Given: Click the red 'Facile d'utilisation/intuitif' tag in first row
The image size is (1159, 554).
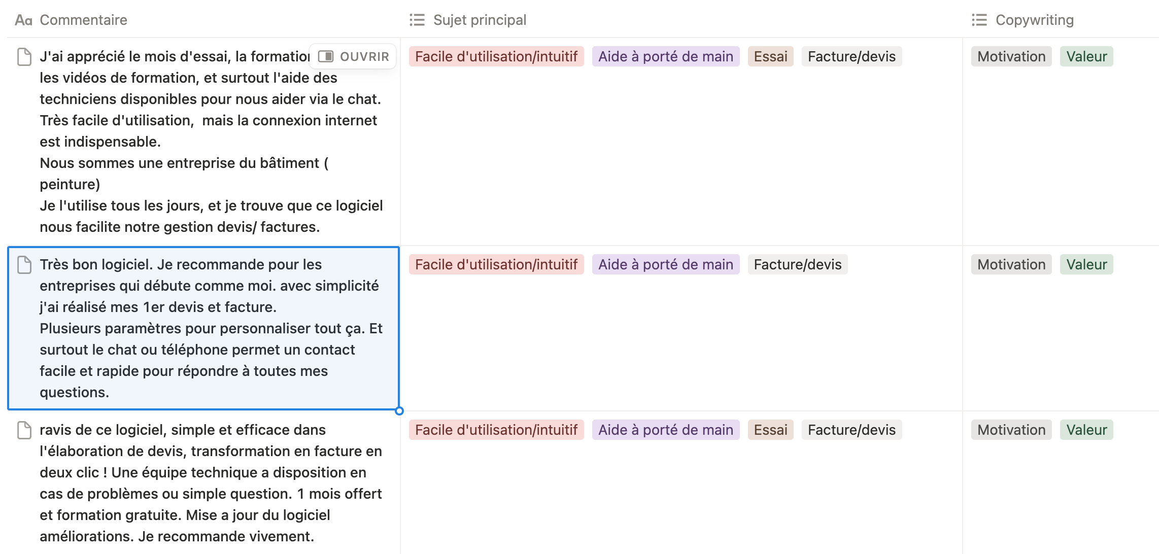Looking at the screenshot, I should coord(496,56).
